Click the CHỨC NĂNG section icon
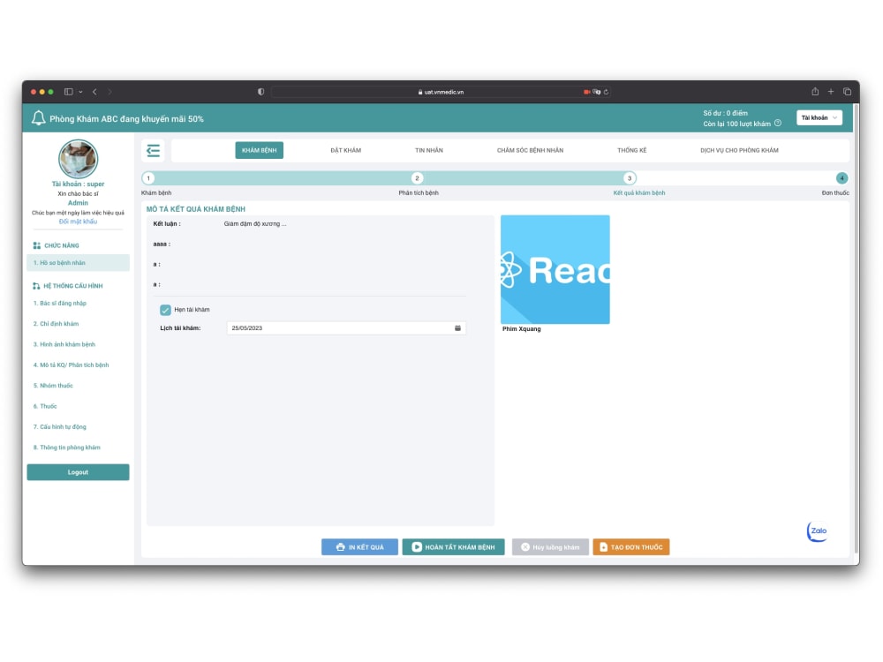 click(36, 245)
